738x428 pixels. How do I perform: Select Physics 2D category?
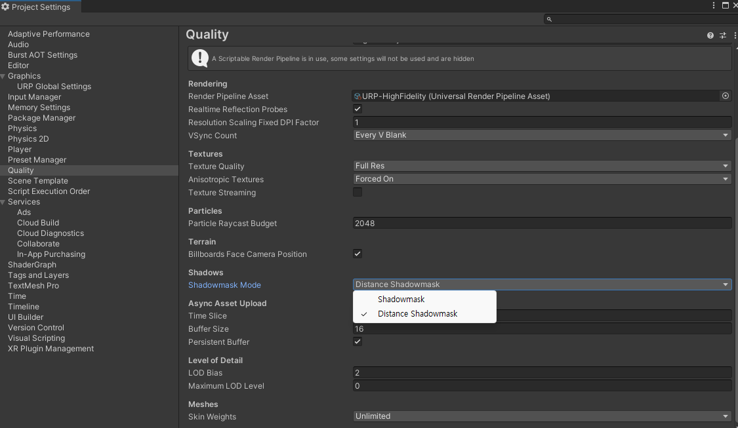point(28,139)
